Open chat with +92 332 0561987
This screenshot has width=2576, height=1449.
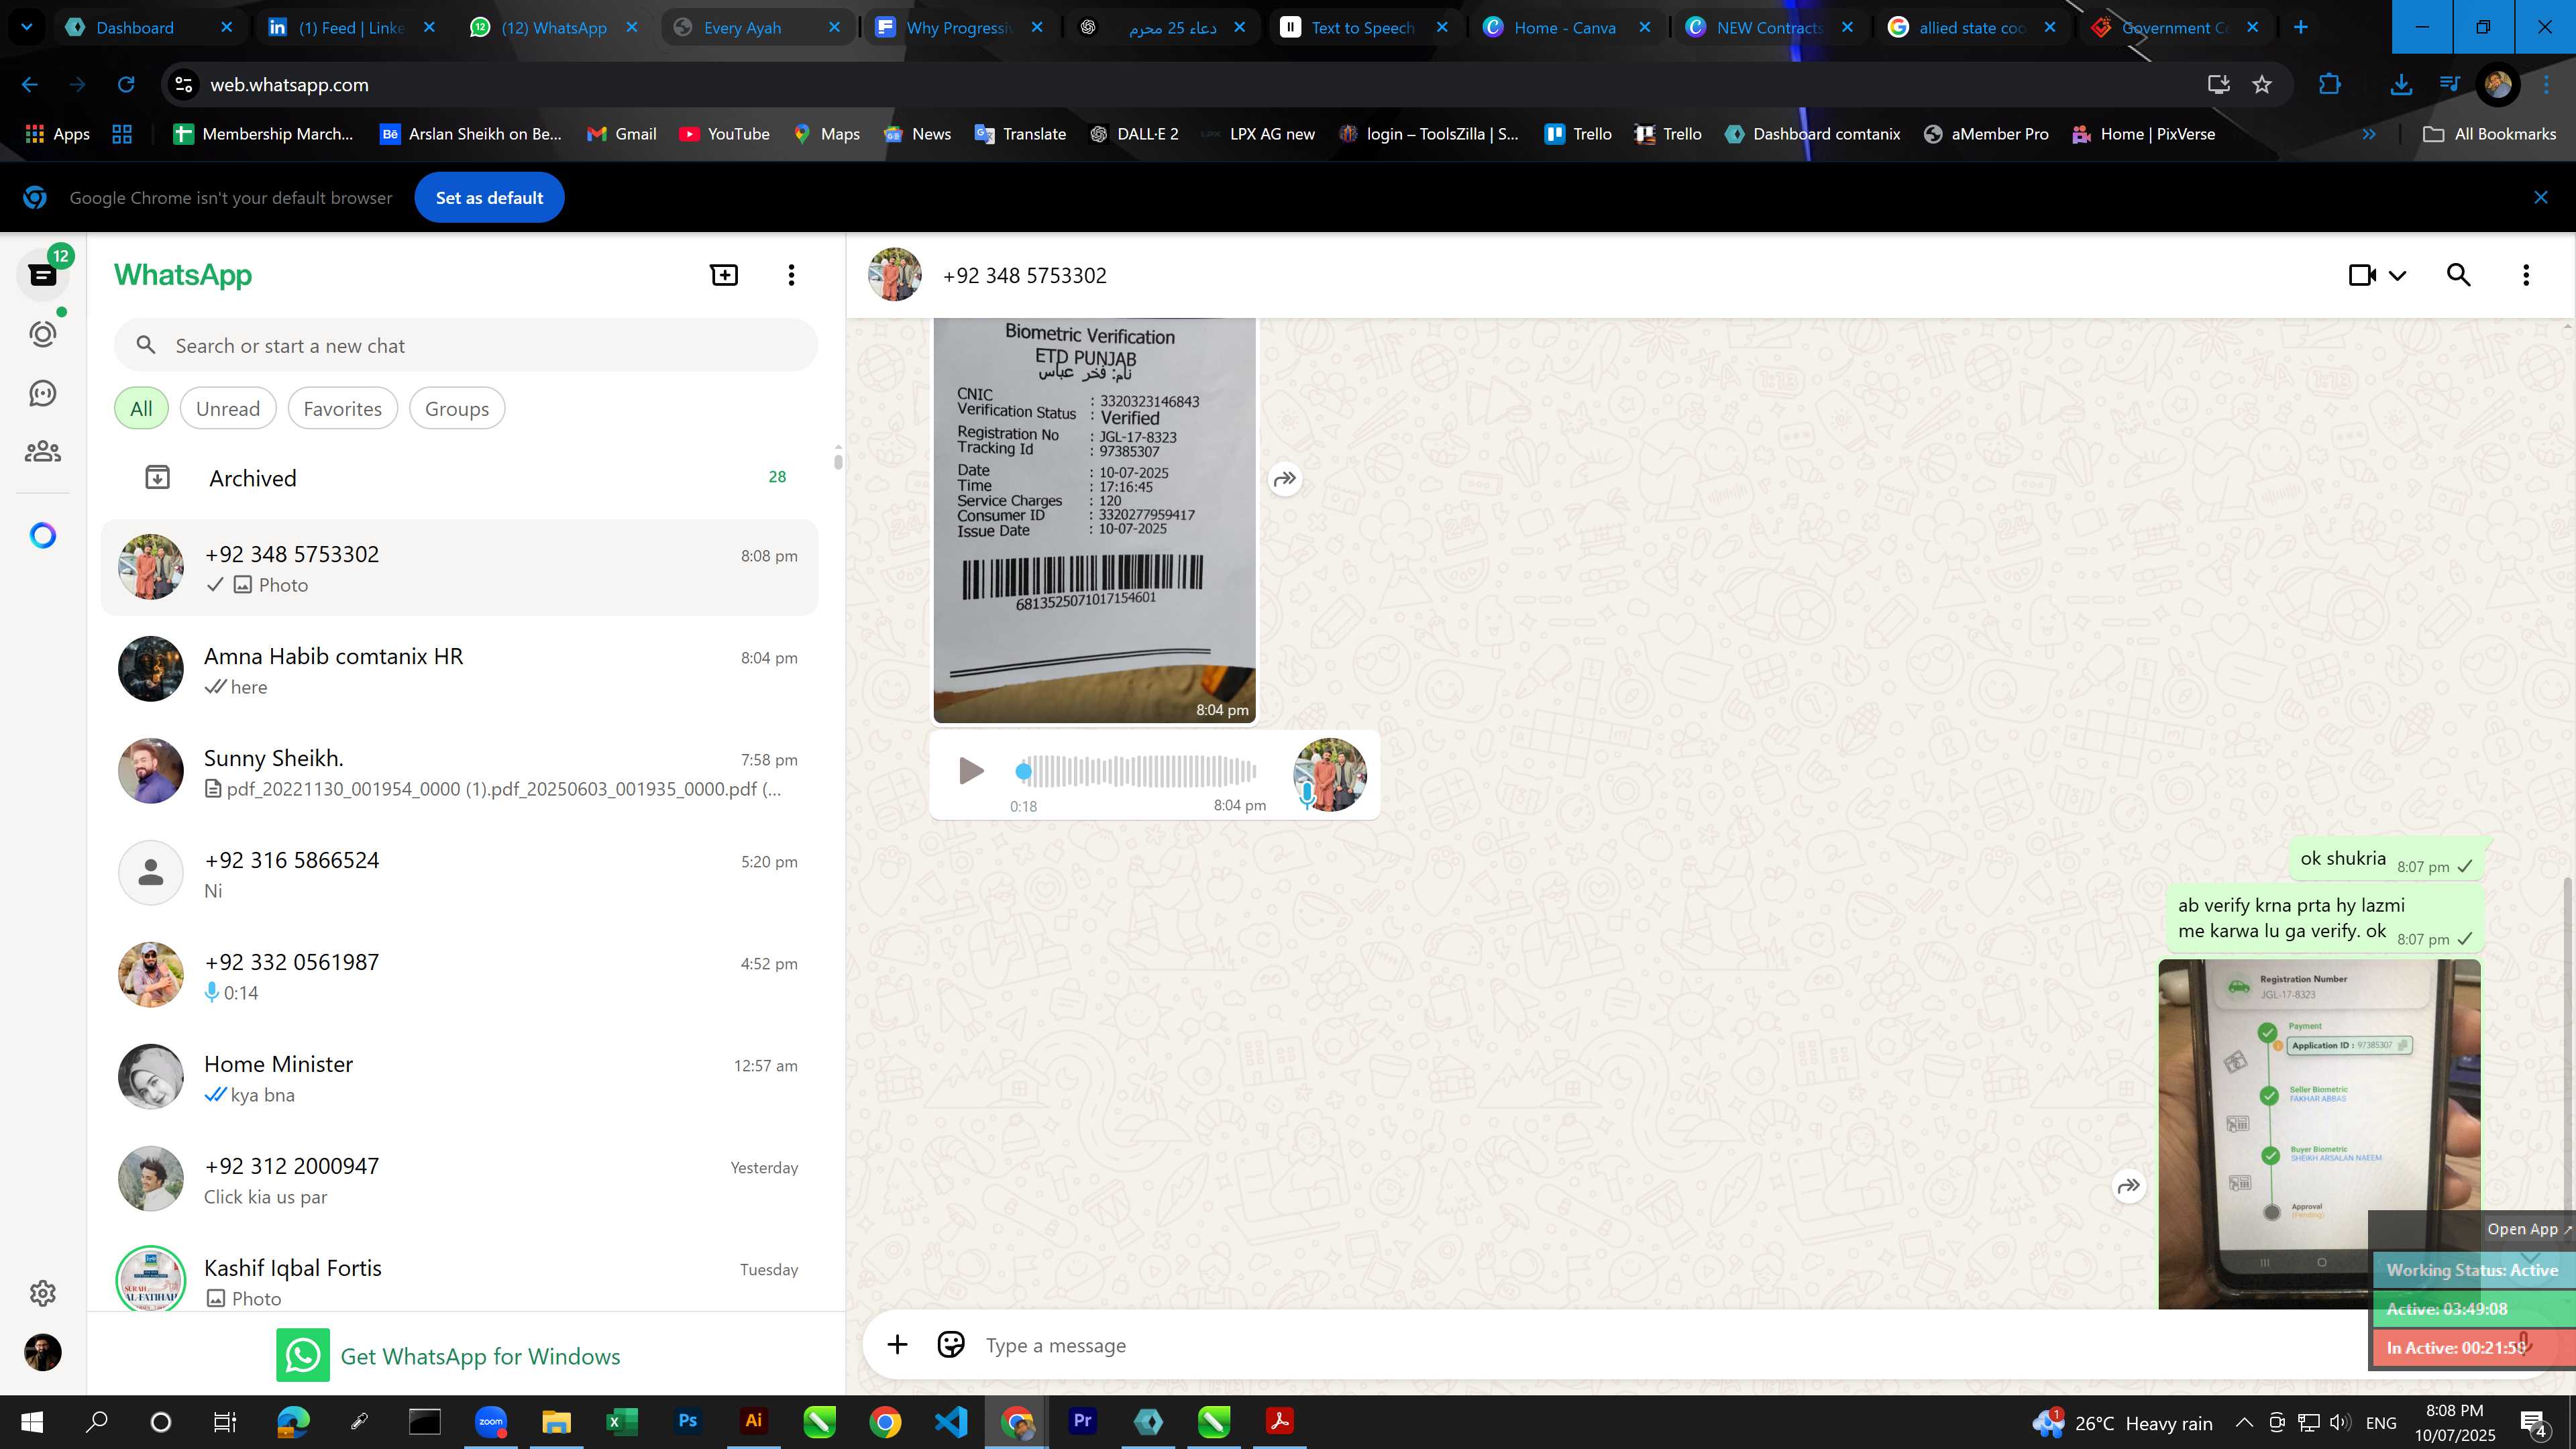tap(460, 976)
